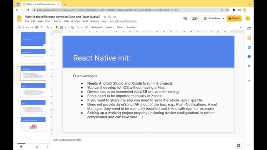
Task: Click the Undo icon
Action: (27, 27)
